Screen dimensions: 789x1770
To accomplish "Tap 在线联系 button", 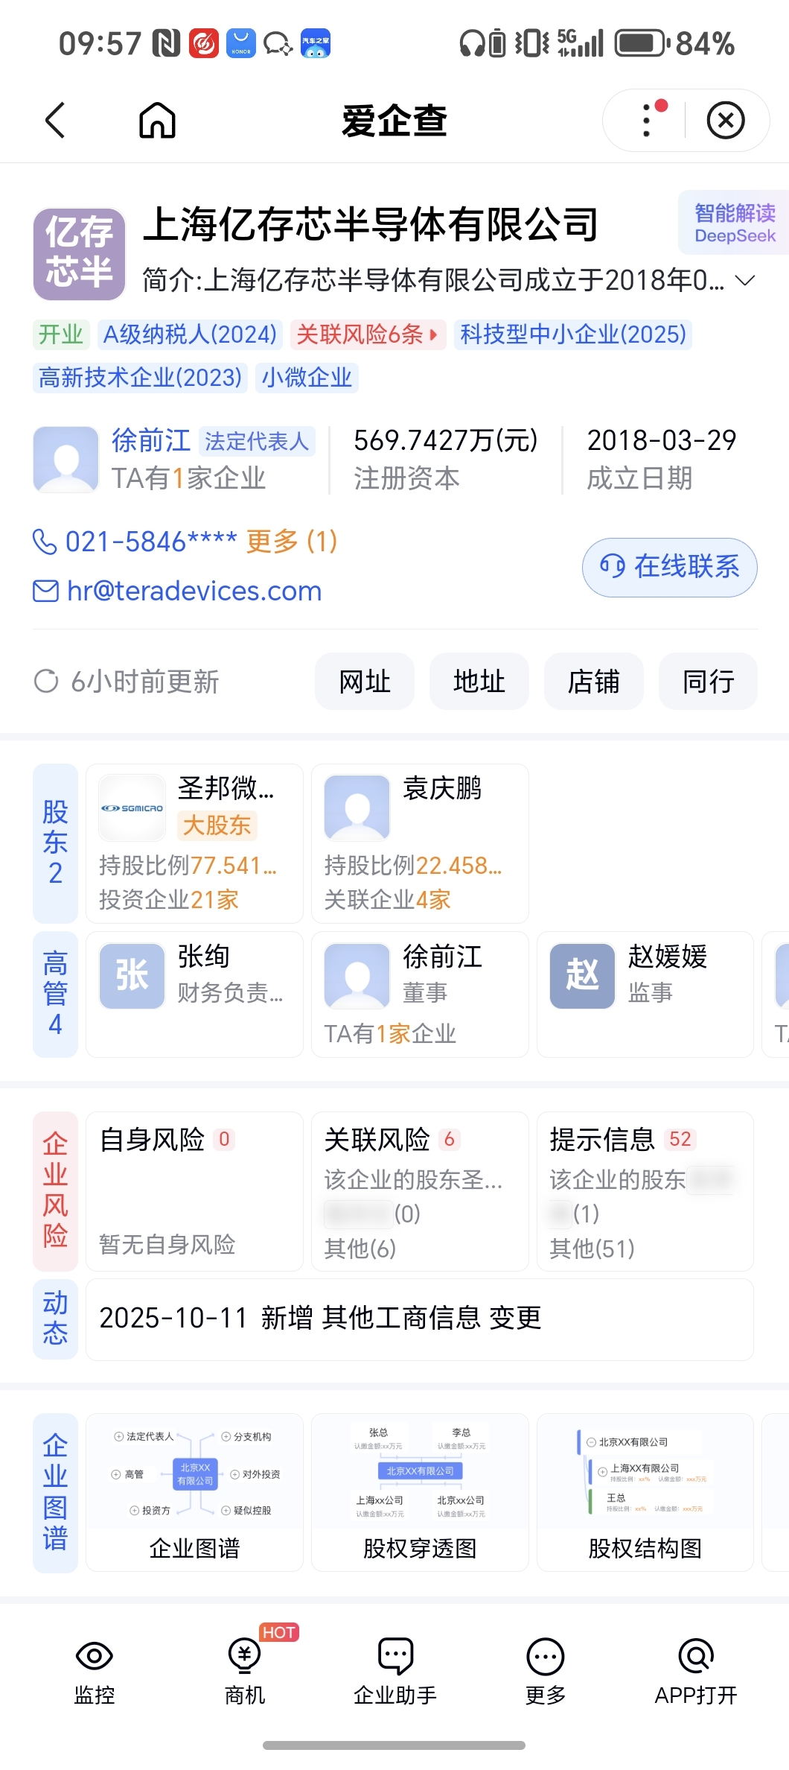I will 670,567.
